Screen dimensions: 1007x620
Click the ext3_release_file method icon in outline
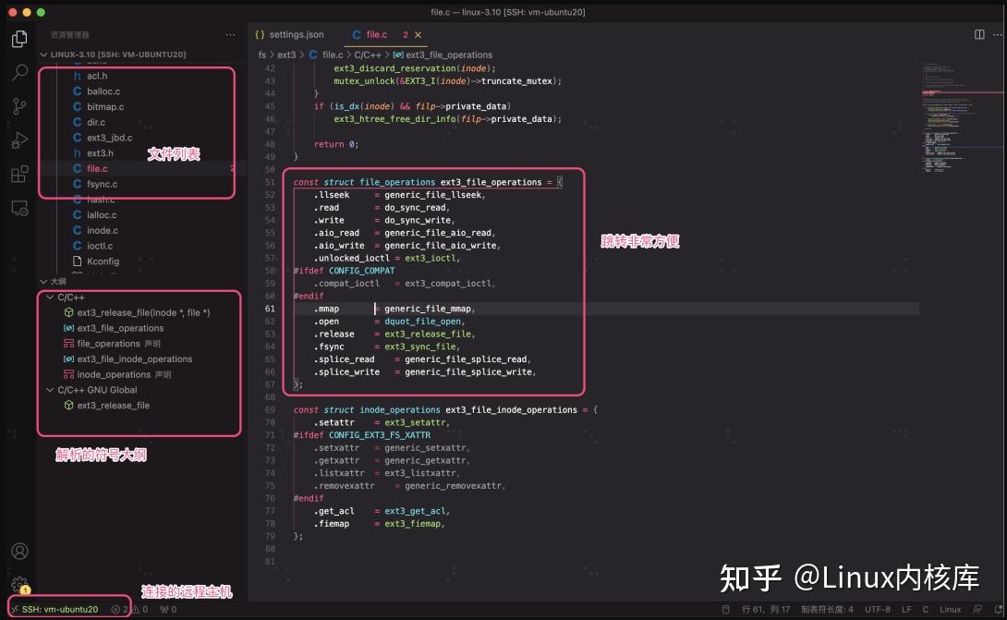coord(68,312)
